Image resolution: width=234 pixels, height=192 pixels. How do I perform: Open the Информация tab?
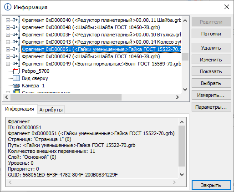[20, 109]
